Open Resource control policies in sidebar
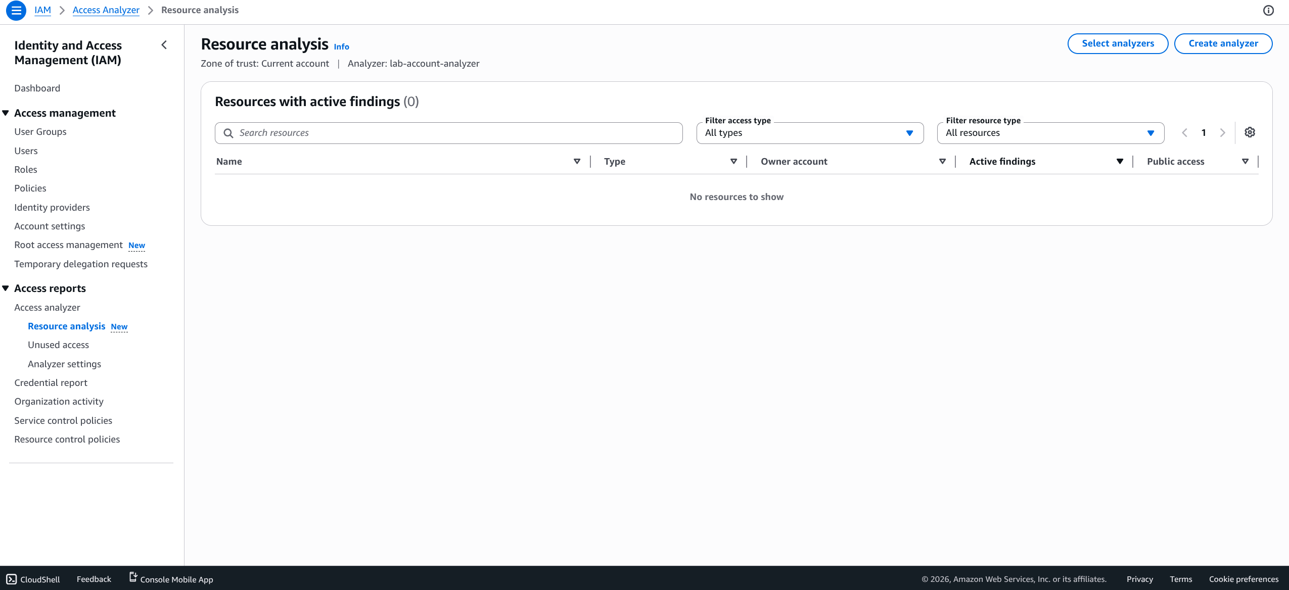 [67, 439]
